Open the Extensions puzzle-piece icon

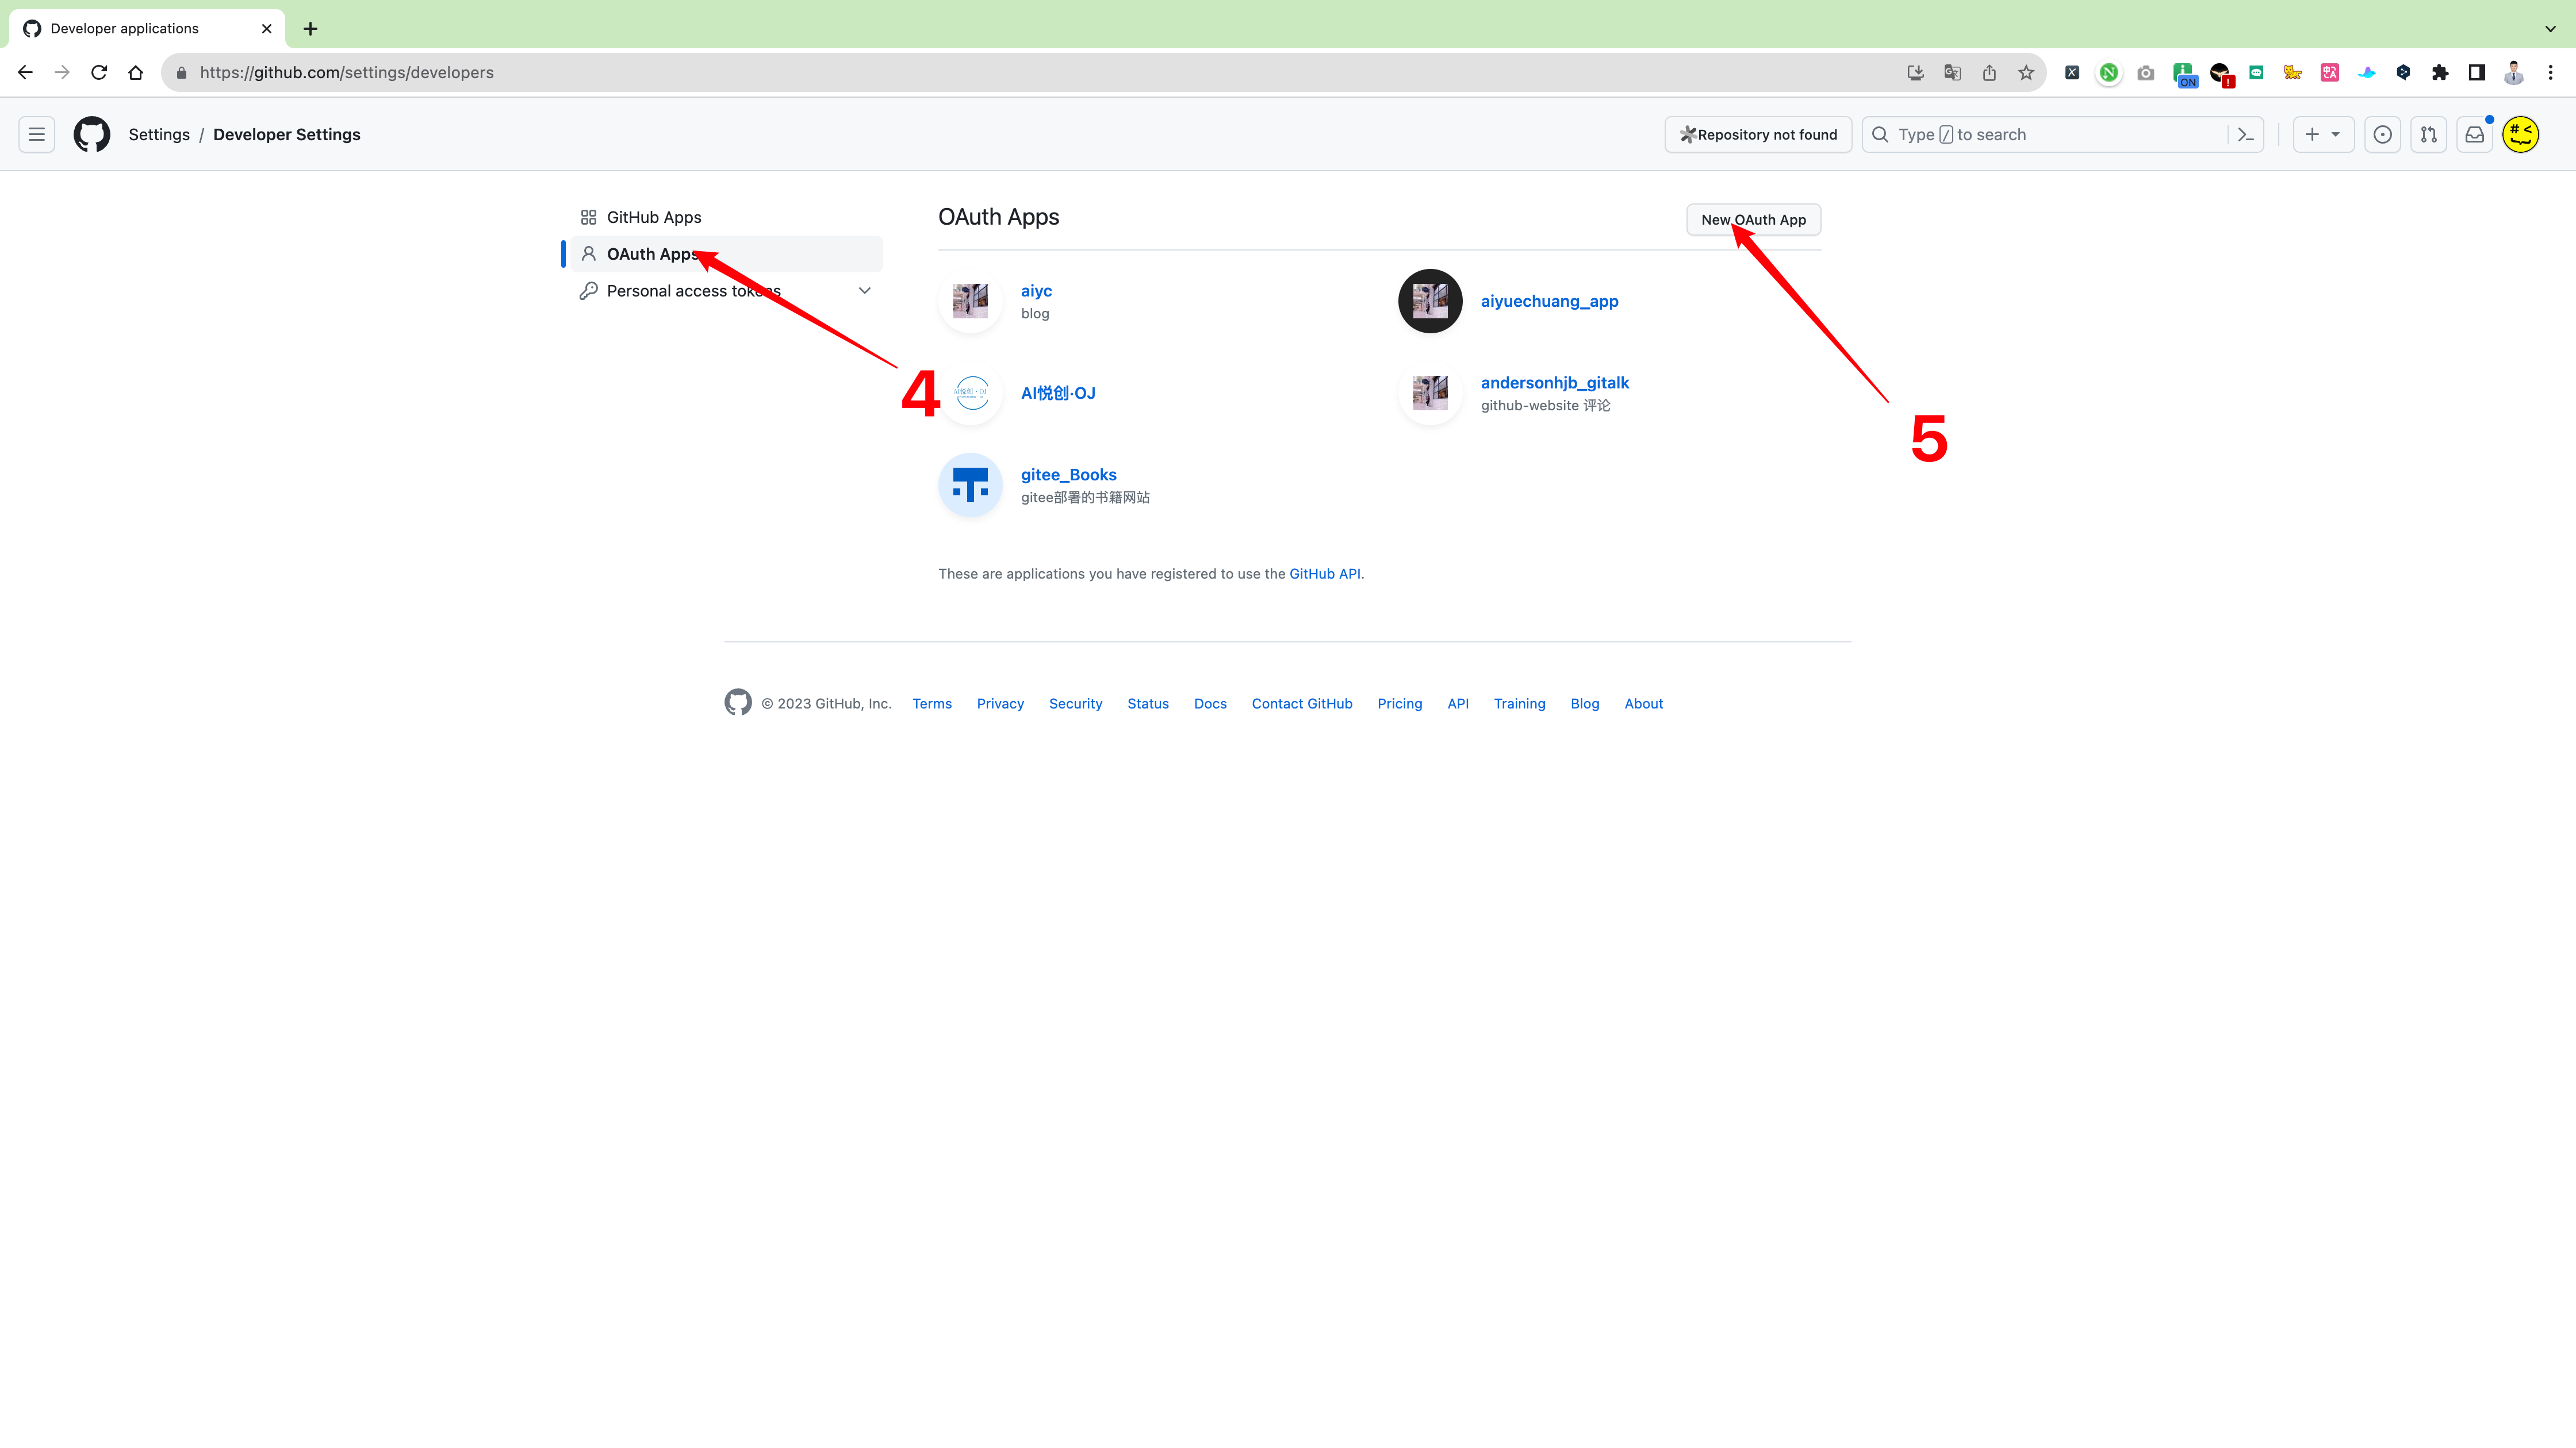point(2440,72)
